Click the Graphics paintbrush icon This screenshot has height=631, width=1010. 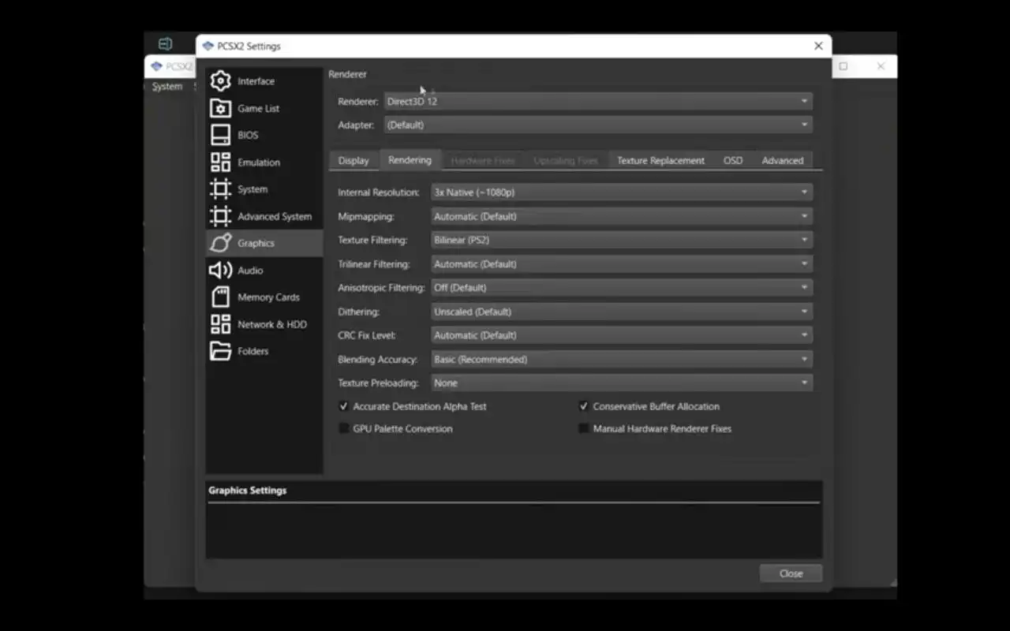tap(220, 243)
